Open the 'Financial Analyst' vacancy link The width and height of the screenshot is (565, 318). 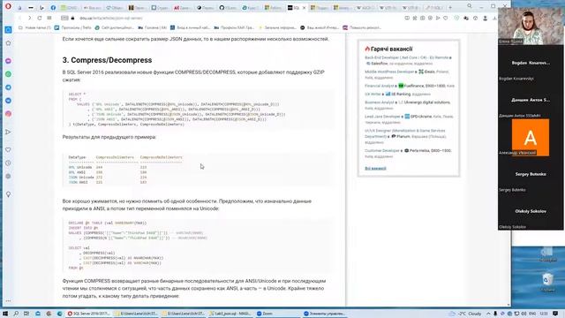tap(379, 86)
